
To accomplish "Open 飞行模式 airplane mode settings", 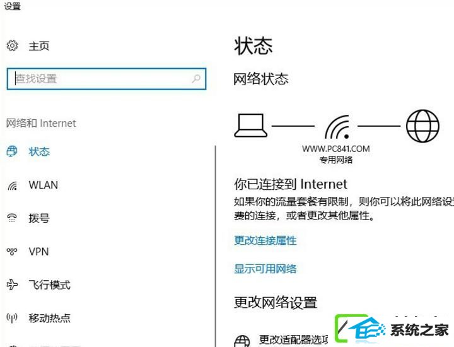I will tap(50, 285).
